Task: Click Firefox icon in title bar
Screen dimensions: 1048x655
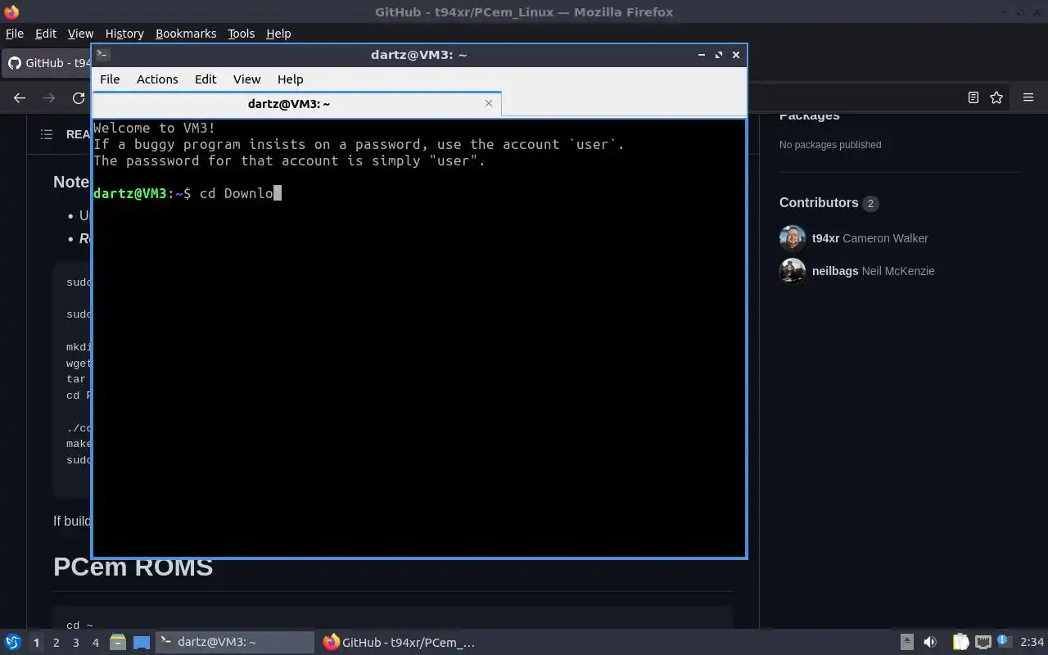Action: [11, 11]
